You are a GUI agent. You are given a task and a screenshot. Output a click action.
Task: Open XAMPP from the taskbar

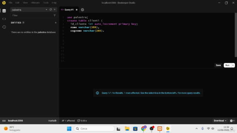click(160, 129)
